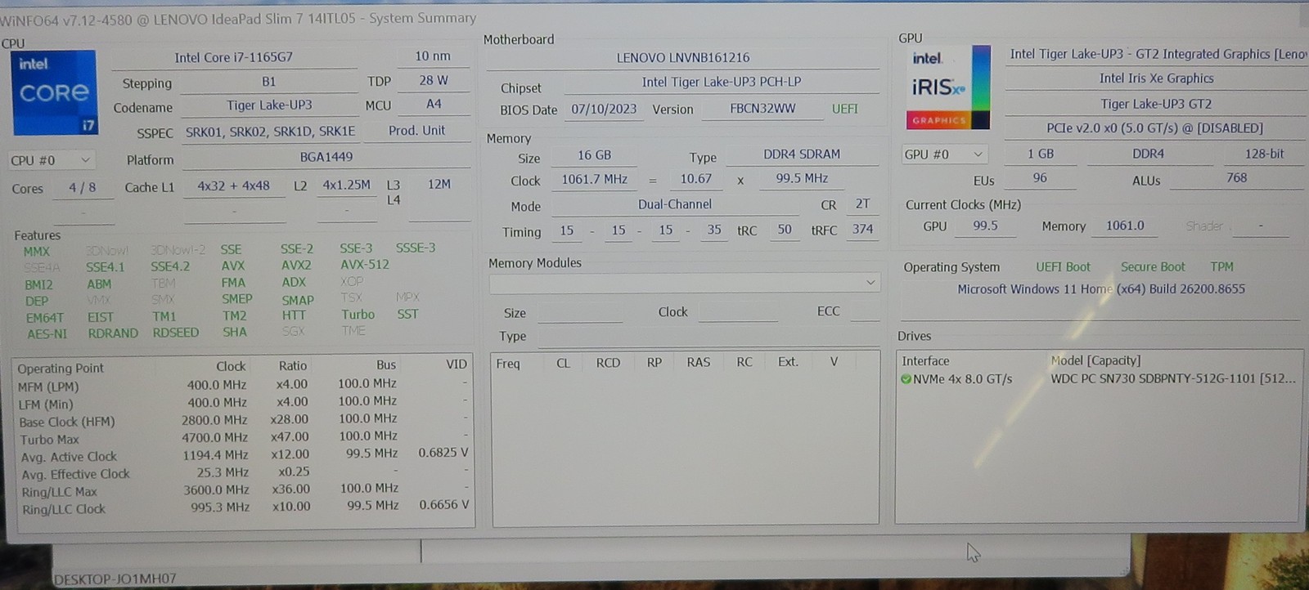
Task: Click the SSSE-3 feature label
Action: (416, 248)
